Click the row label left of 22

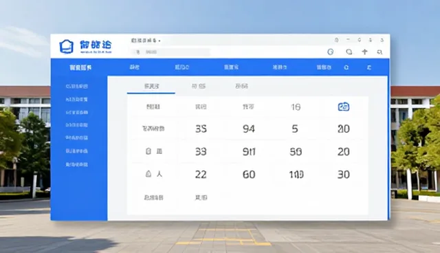[x=154, y=174]
